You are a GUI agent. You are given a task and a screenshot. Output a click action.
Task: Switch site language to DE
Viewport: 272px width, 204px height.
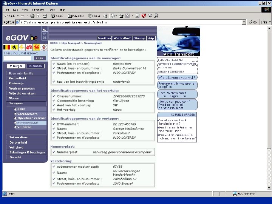tap(45, 38)
